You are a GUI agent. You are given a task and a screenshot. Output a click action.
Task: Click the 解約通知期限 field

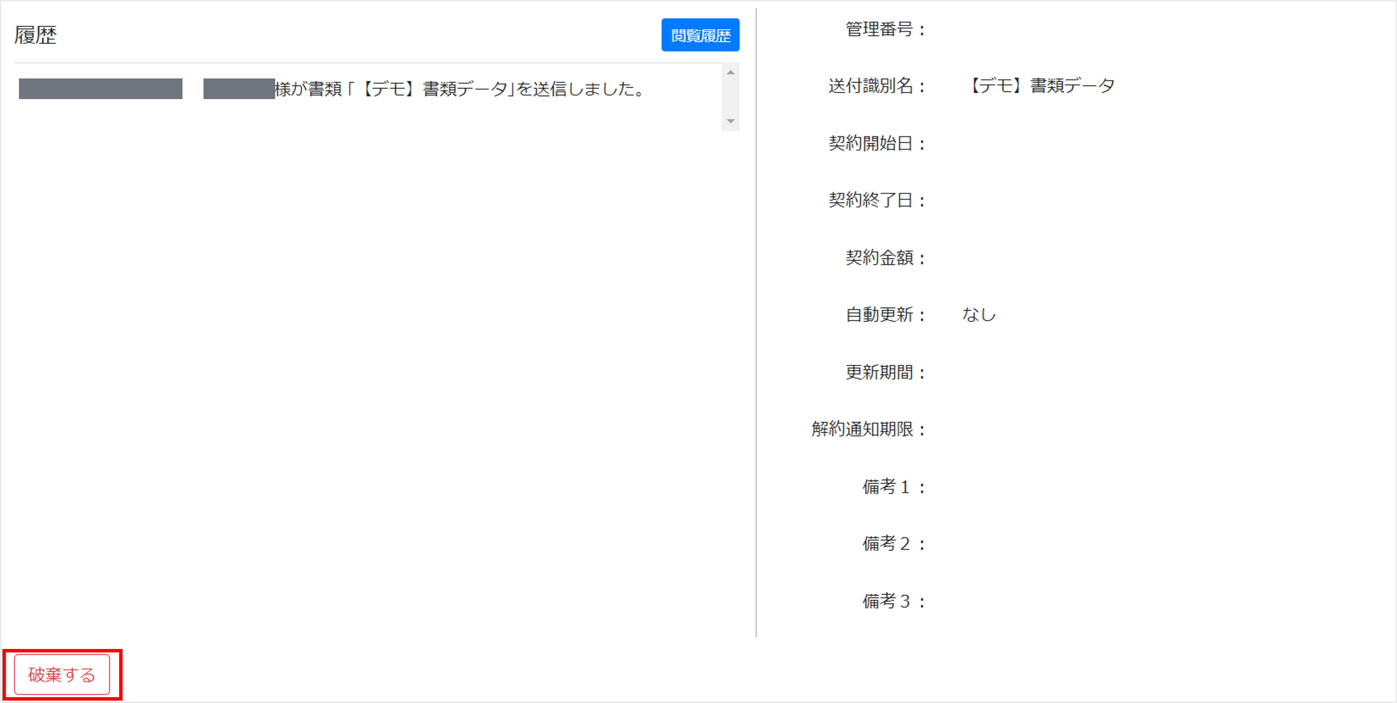[x=866, y=430]
